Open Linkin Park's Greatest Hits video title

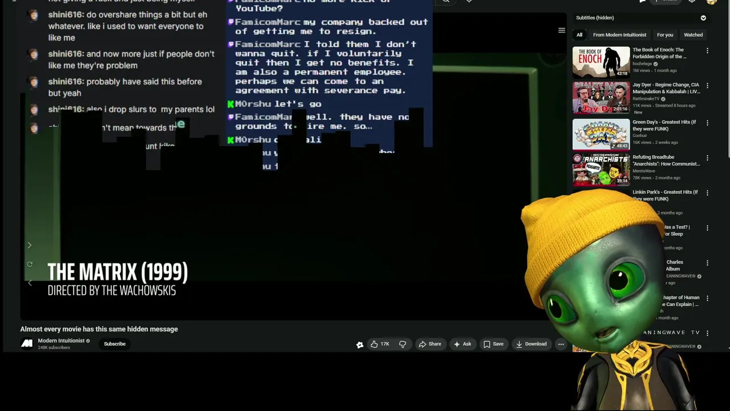coord(665,195)
